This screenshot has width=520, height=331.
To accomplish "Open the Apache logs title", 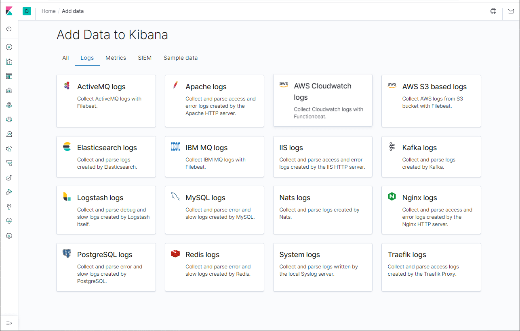I will tap(206, 87).
